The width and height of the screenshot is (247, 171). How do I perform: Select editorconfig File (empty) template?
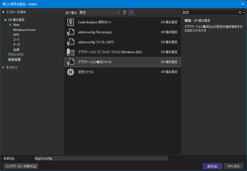coord(123,32)
